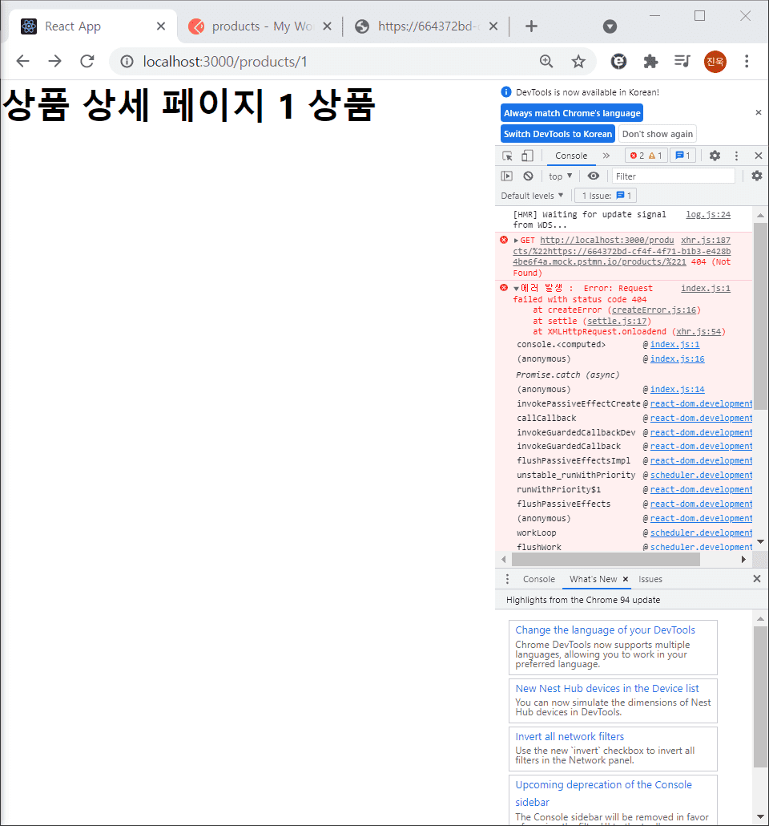Open Change the language of your DevTools
The width and height of the screenshot is (769, 826).
pos(605,630)
